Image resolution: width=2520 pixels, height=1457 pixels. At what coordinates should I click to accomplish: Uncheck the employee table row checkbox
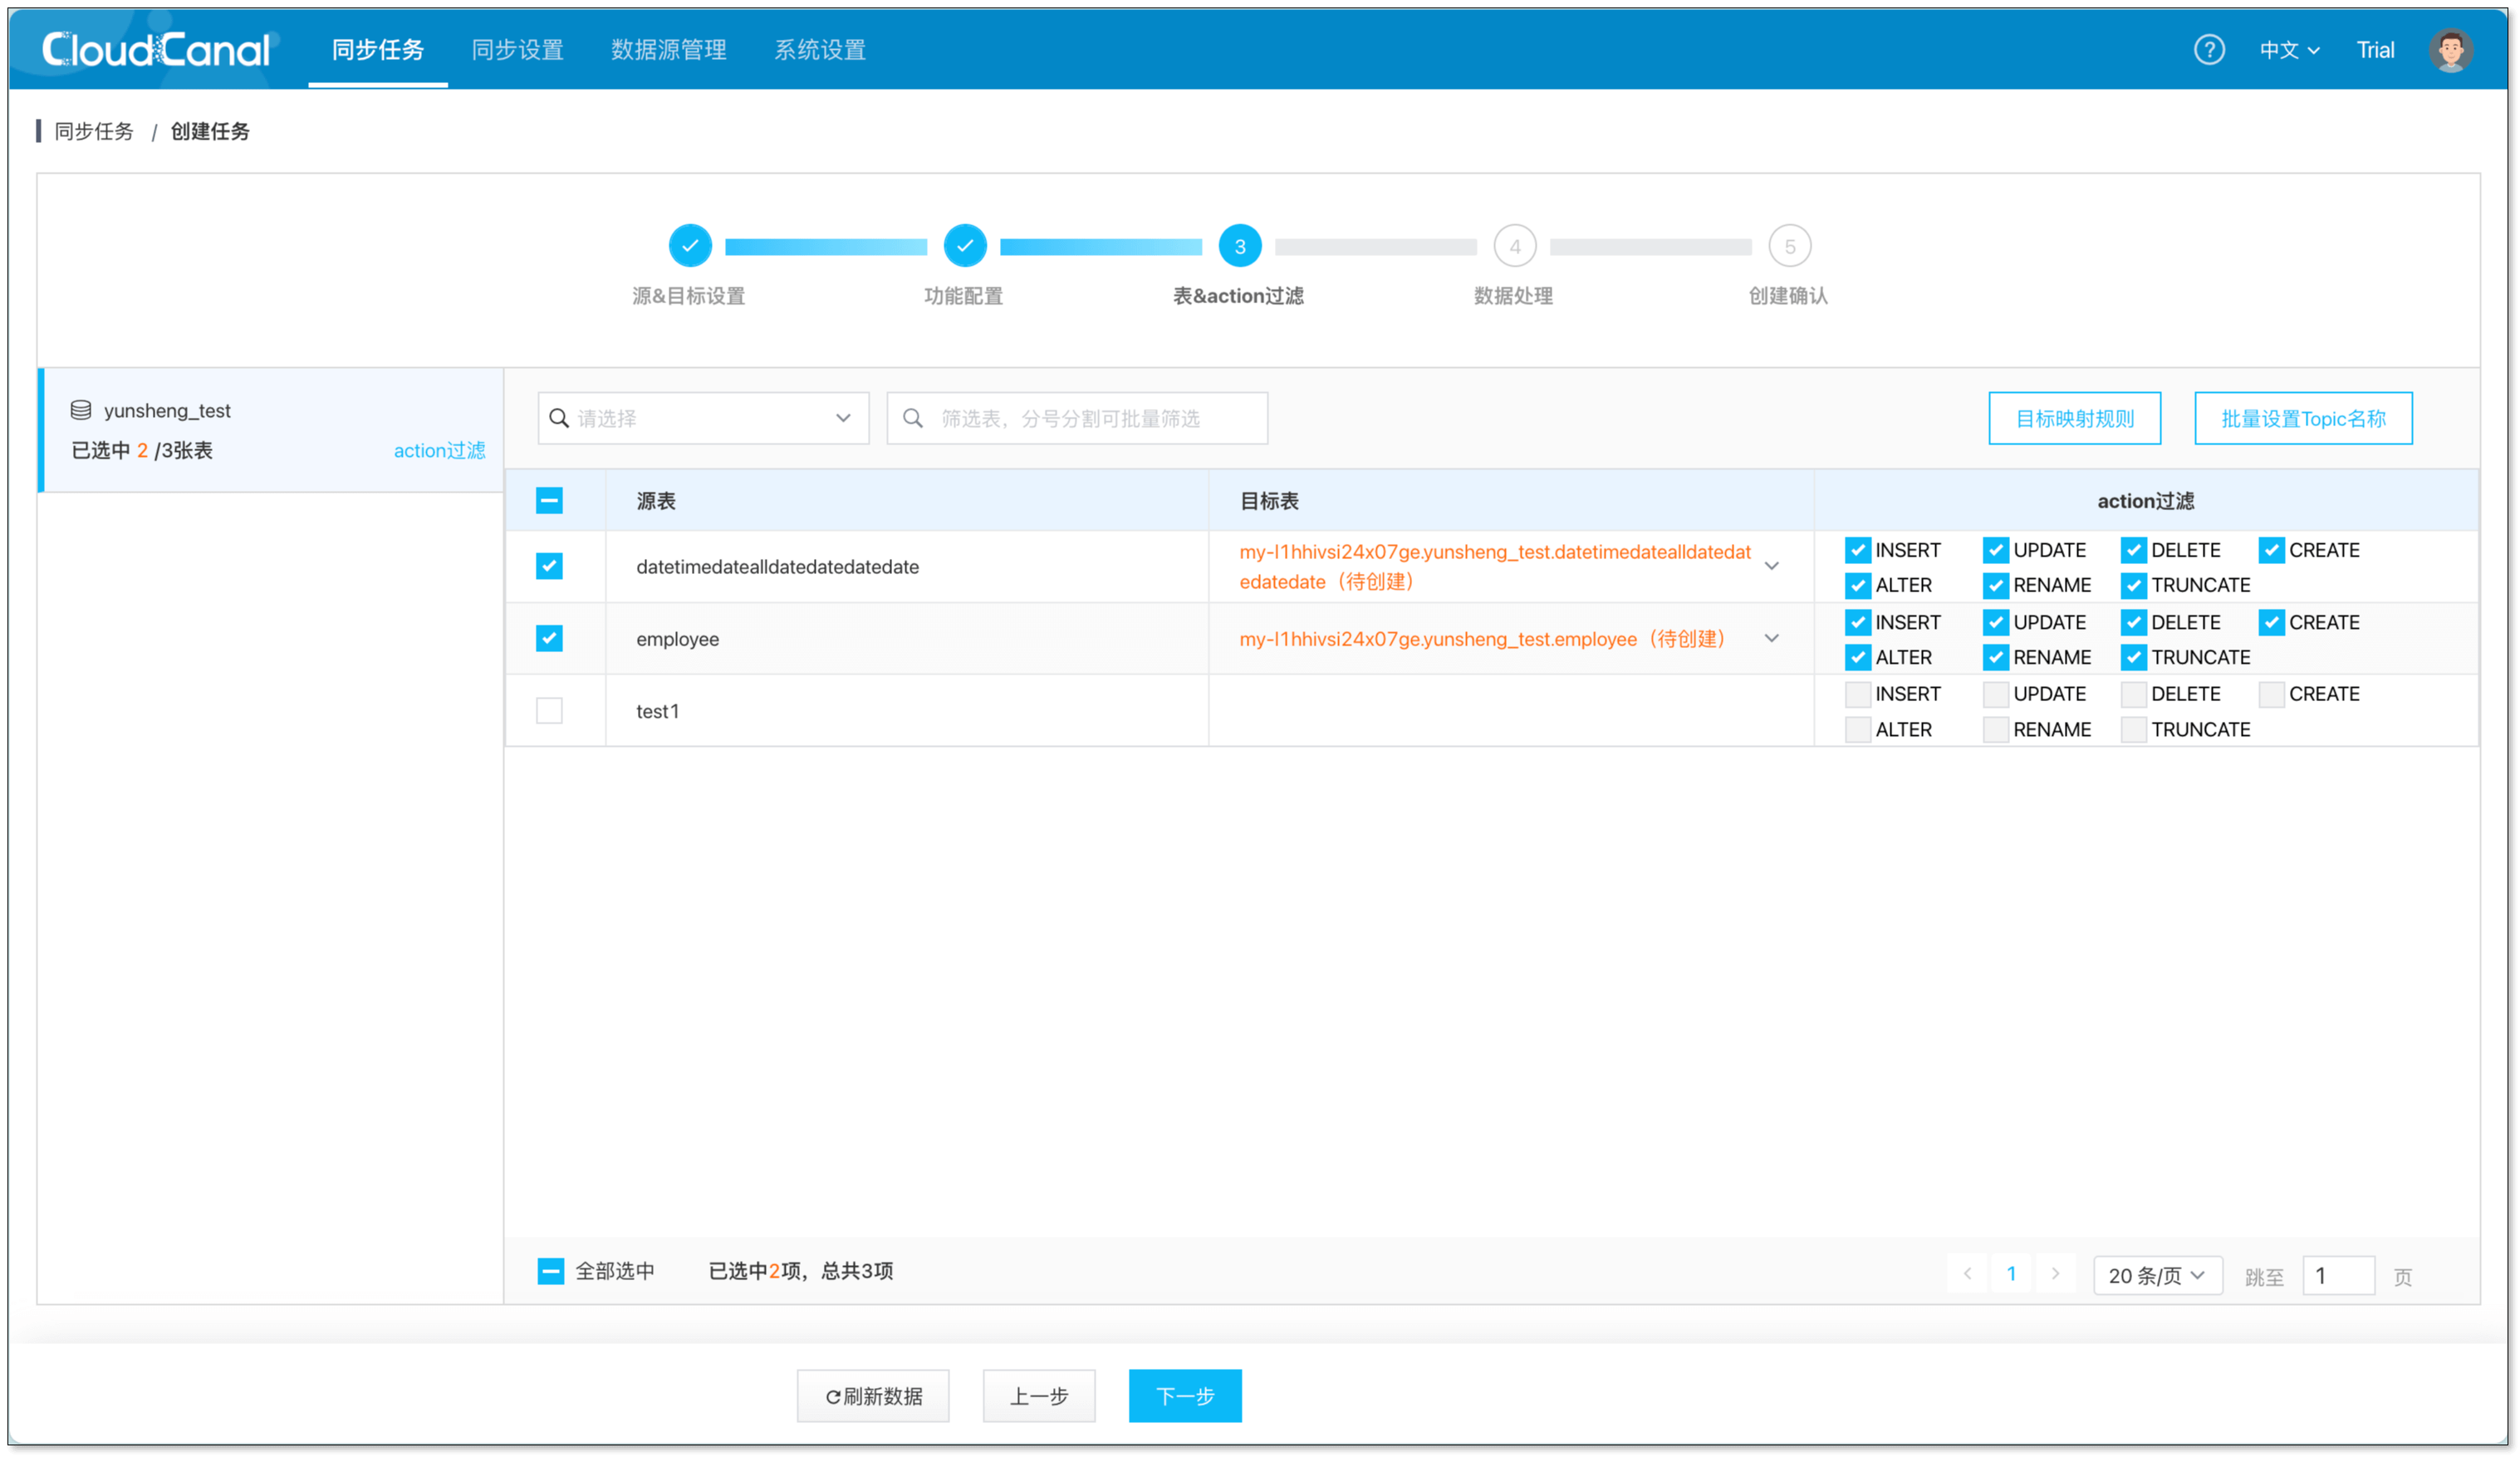point(549,638)
